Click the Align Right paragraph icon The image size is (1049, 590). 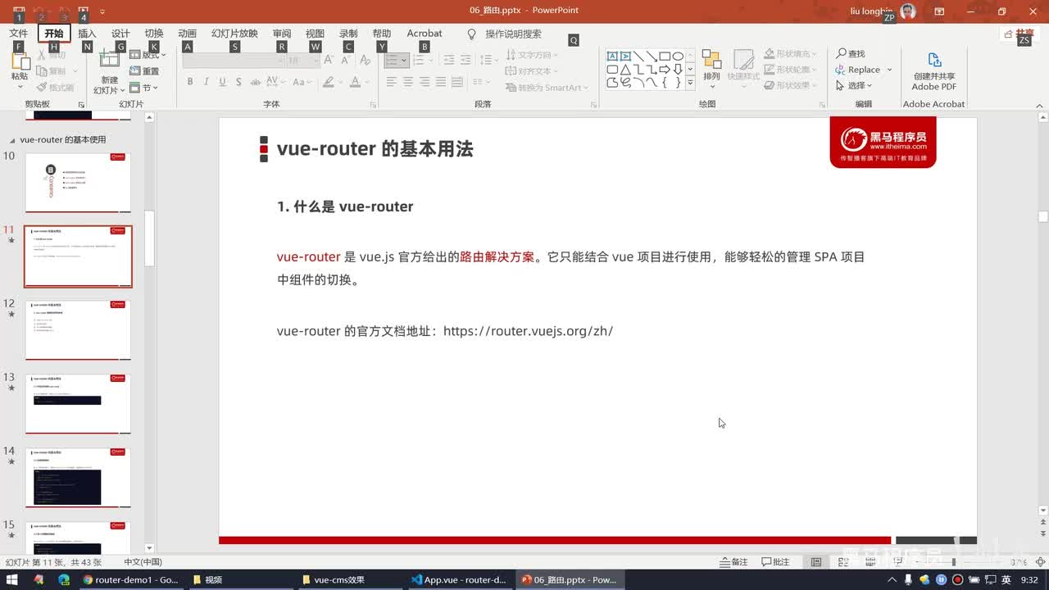pyautogui.click(x=425, y=82)
